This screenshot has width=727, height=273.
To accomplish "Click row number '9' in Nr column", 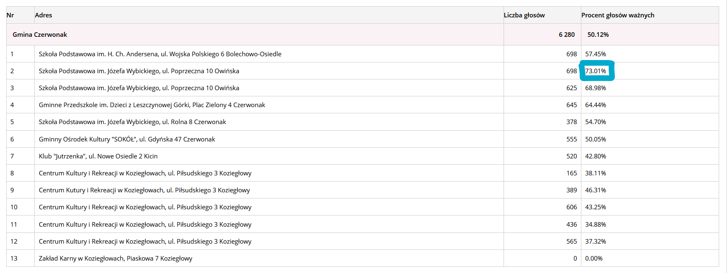I will pos(12,190).
